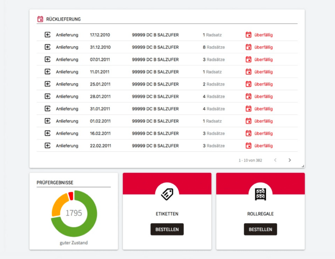Click the resize handle at Rücklieferung card corner
Viewport: 335px width, 259px height.
click(x=303, y=166)
